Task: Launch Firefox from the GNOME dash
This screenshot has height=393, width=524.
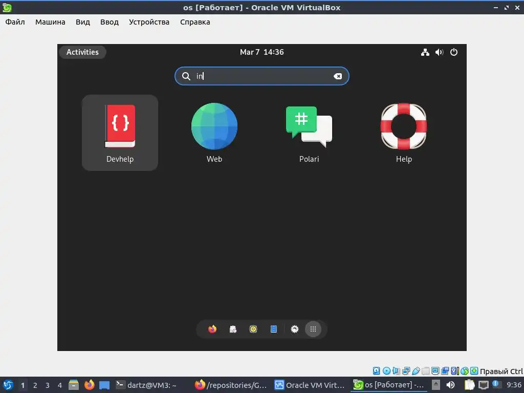Action: (212, 329)
